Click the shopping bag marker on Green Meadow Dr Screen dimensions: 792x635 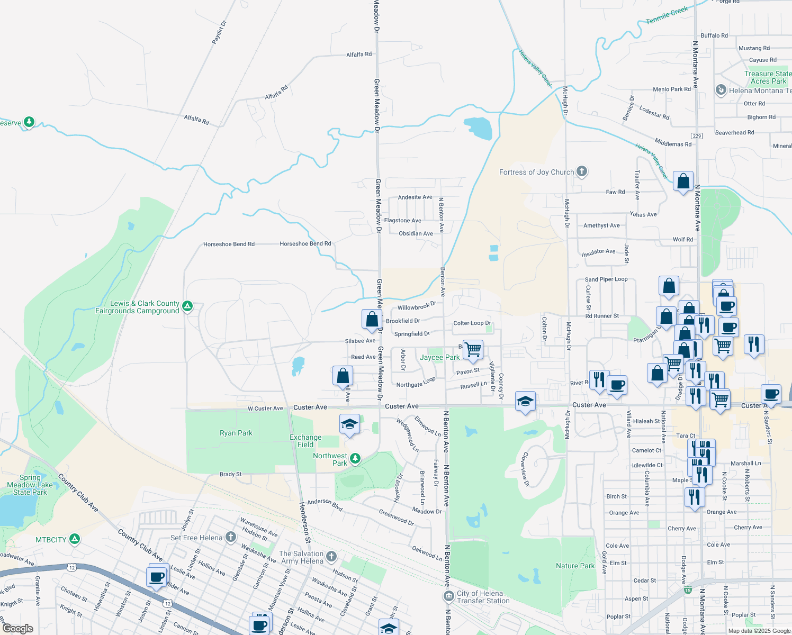point(372,319)
